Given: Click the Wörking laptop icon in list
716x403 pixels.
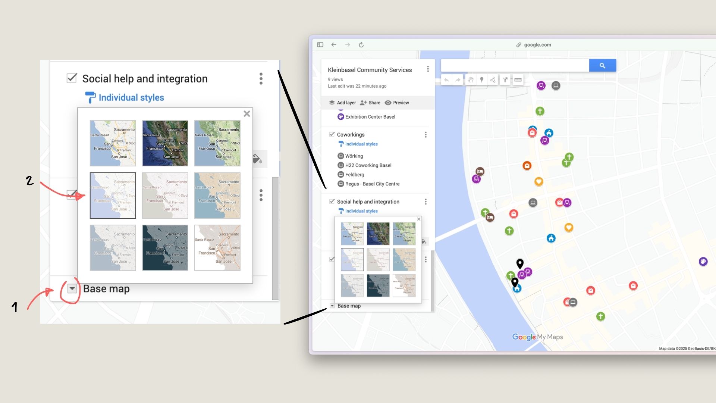Looking at the screenshot, I should (340, 156).
